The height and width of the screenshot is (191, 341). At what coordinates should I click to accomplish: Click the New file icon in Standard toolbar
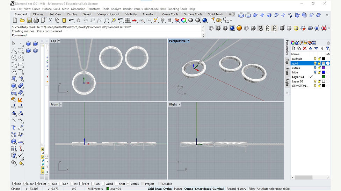15,21
